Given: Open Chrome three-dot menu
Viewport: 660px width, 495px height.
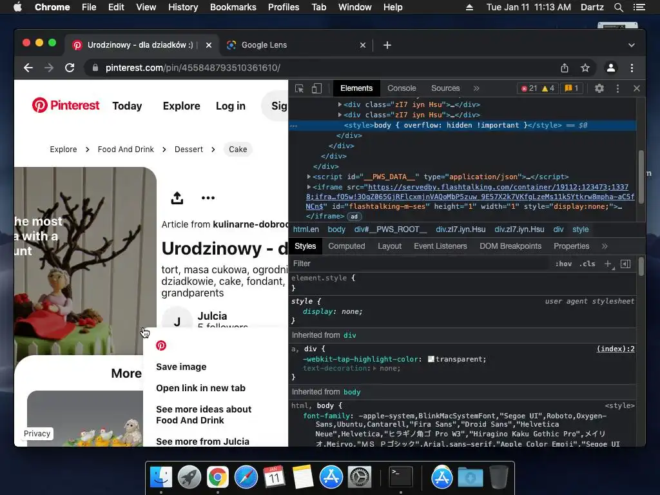Looking at the screenshot, I should click(632, 68).
